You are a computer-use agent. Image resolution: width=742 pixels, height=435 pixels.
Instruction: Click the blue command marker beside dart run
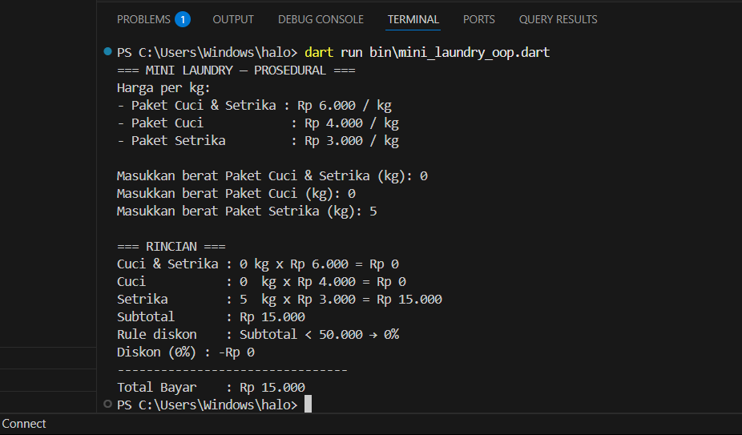(x=108, y=52)
